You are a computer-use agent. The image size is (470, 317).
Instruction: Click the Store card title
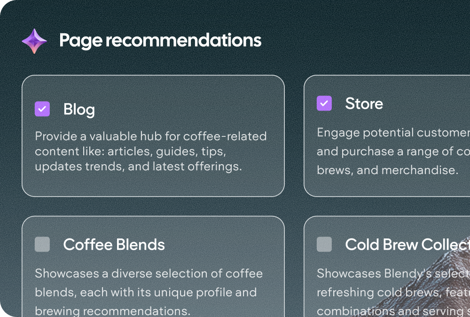tap(364, 103)
